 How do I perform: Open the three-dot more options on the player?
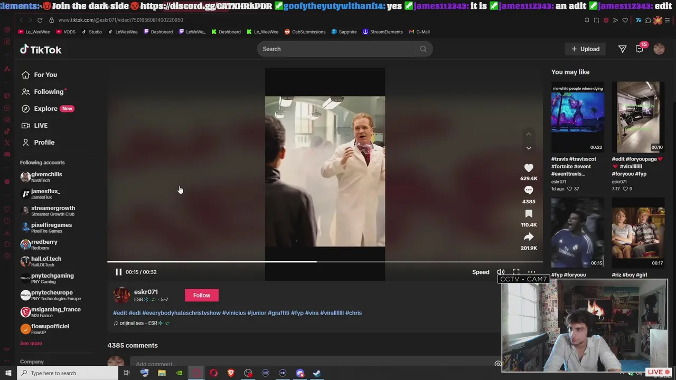(531, 272)
